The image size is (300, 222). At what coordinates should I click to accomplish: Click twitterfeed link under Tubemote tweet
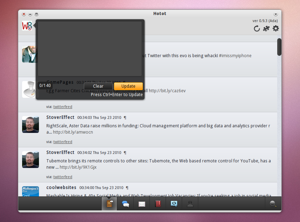[63, 177]
